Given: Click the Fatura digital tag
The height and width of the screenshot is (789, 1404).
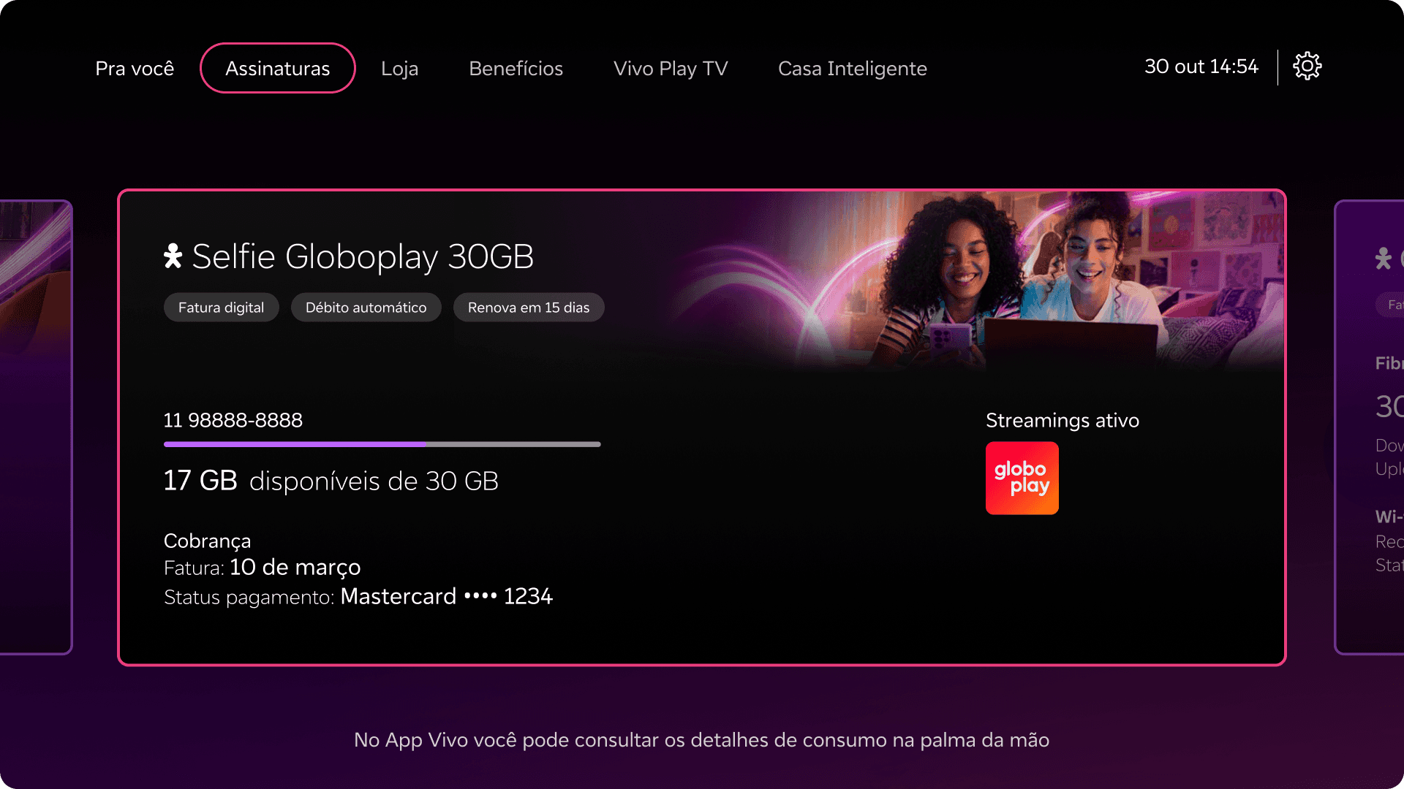Looking at the screenshot, I should coord(222,308).
